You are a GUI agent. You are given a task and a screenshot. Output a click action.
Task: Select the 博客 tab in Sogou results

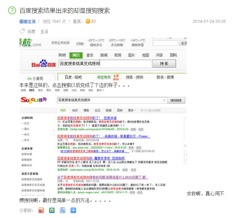point(86,111)
